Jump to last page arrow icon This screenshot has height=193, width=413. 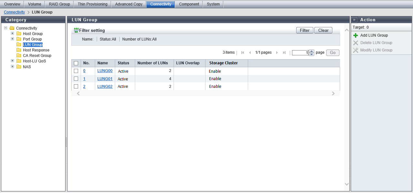284,52
